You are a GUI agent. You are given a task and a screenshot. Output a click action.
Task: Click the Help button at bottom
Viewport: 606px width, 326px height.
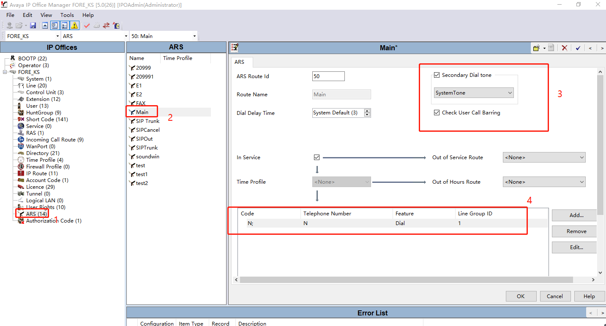[x=589, y=296]
